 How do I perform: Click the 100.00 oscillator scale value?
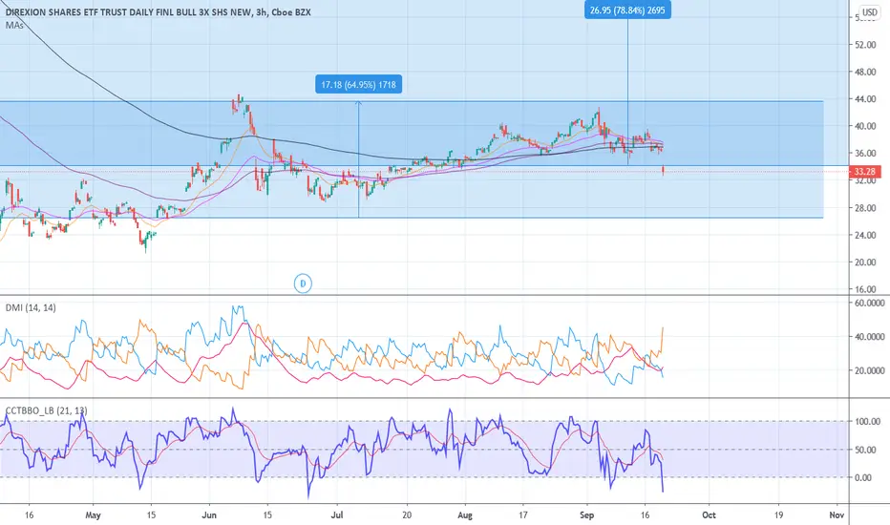pyautogui.click(x=867, y=421)
